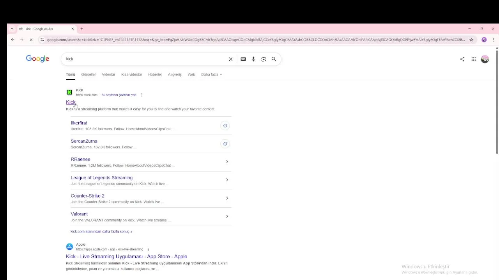Click the history icon beside SercanZurna
This screenshot has width=499, height=280.
click(225, 144)
